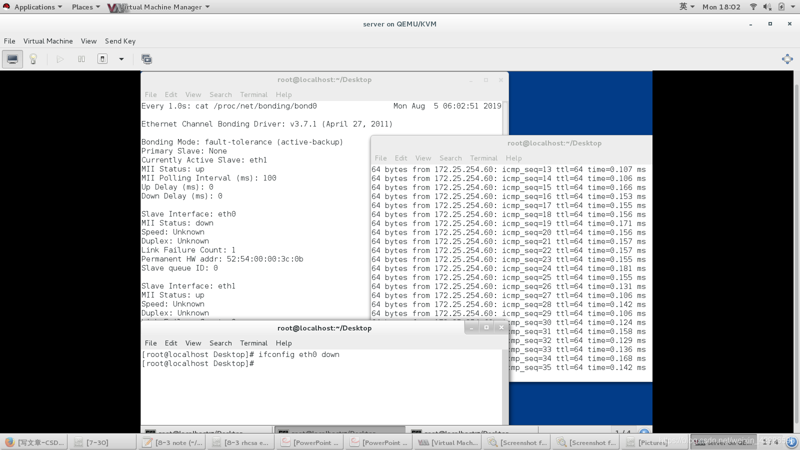Switch to first [Screenshot f... taskbar window
Screen dimensions: 800x450
pyautogui.click(x=516, y=442)
